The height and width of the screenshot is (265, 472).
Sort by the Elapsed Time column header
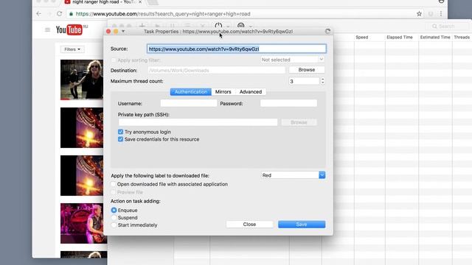pos(400,38)
